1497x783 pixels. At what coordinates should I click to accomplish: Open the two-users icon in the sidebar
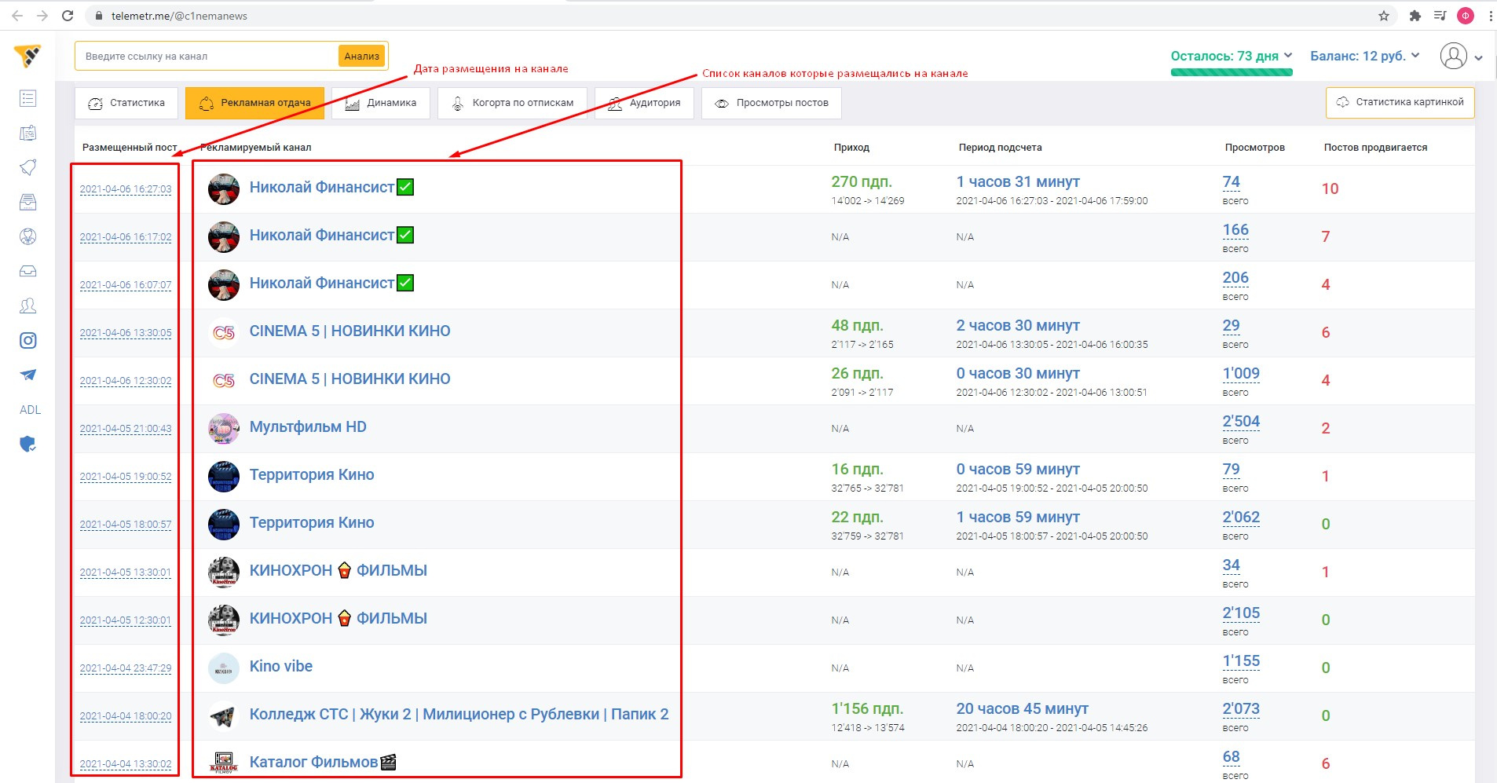click(x=27, y=306)
